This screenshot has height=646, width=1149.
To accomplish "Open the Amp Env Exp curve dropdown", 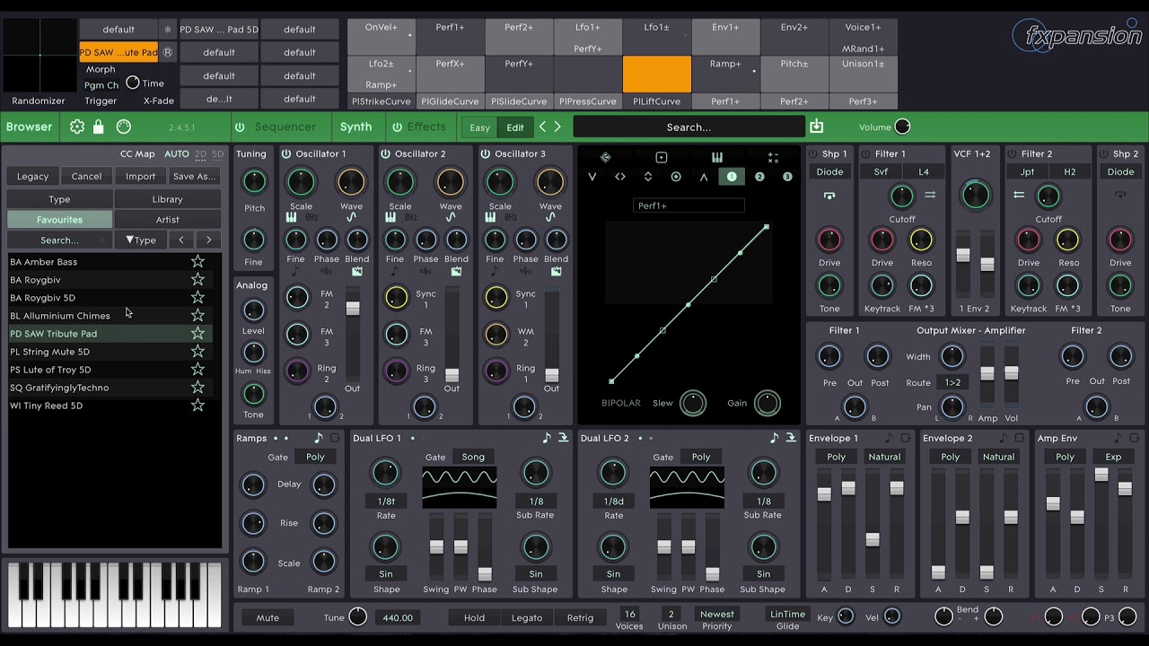I will click(1113, 457).
